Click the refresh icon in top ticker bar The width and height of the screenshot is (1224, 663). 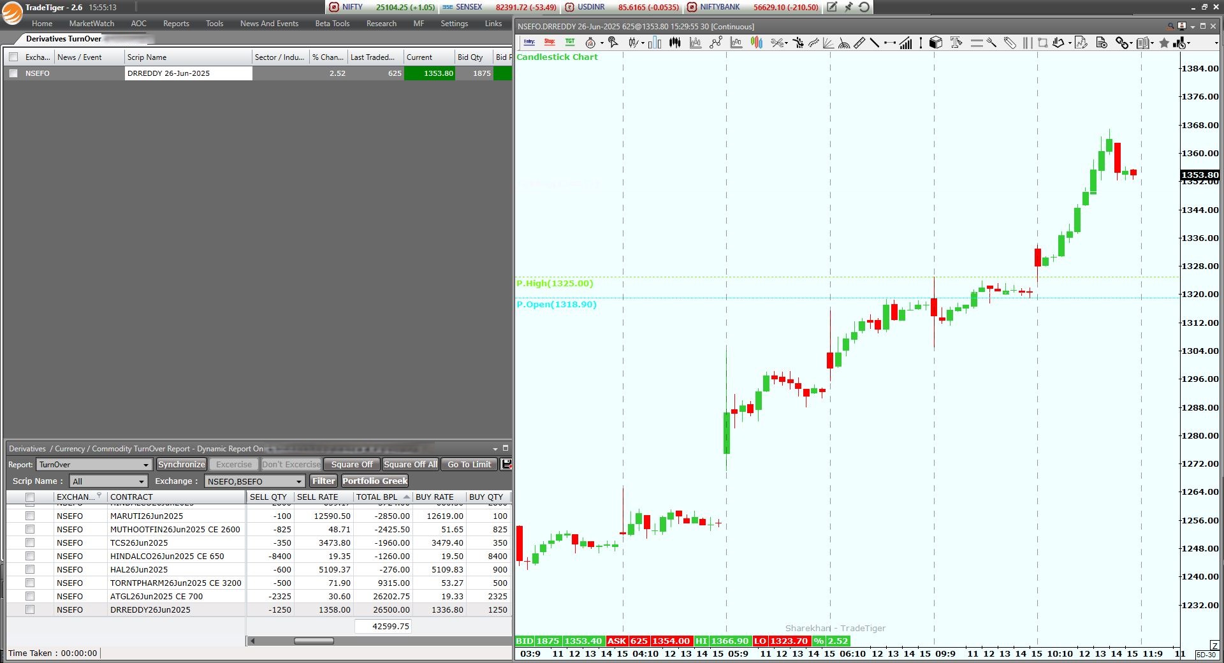(x=864, y=7)
